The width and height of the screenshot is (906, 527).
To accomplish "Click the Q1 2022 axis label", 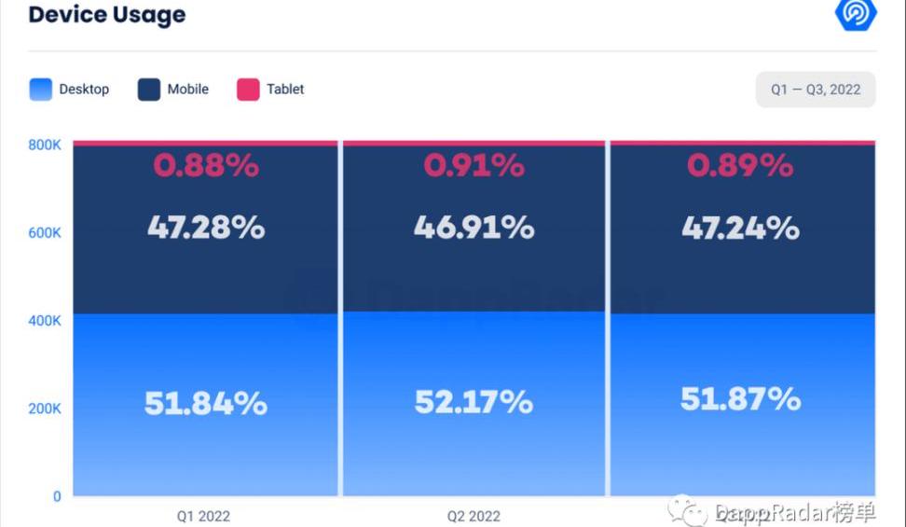I will pyautogui.click(x=203, y=516).
